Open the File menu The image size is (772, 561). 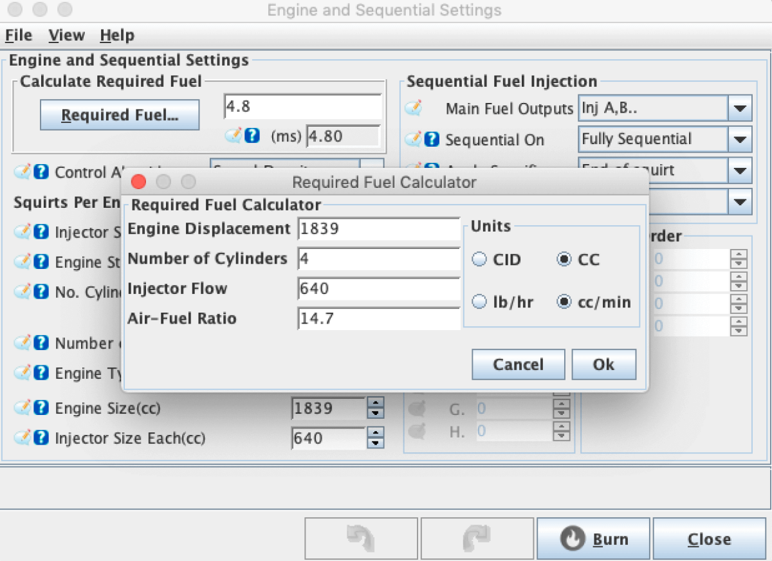pyautogui.click(x=18, y=35)
